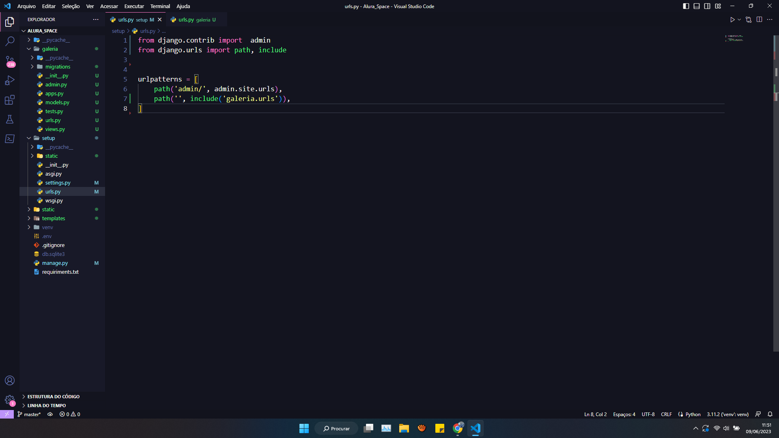Change Python language mode in status bar

(693, 414)
